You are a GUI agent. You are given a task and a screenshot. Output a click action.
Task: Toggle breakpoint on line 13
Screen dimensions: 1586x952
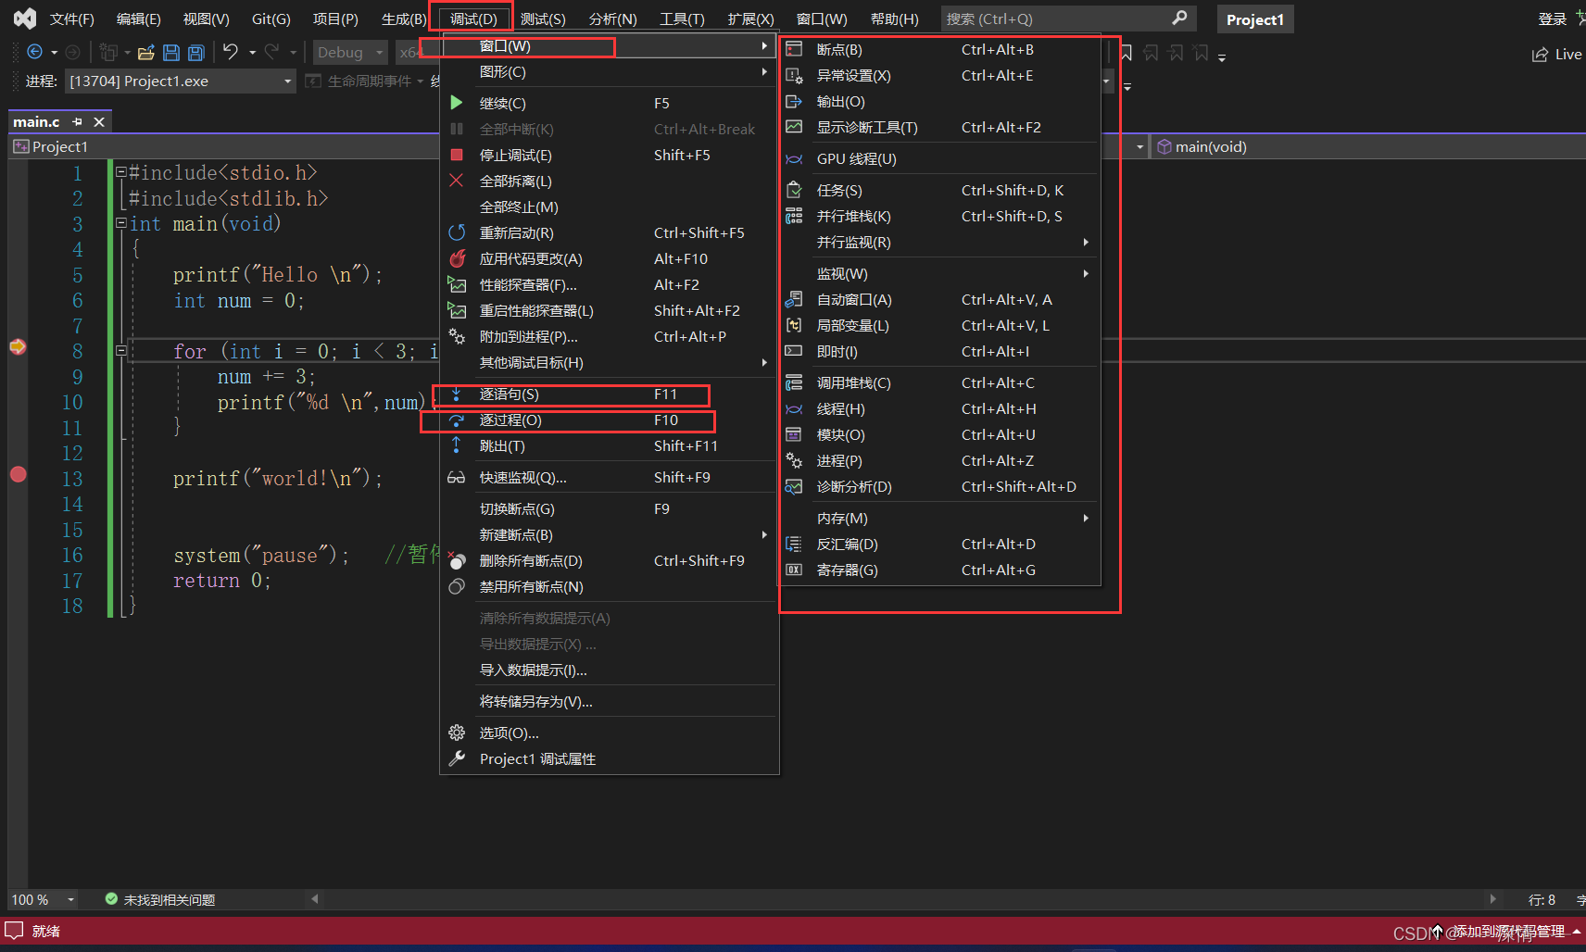[18, 474]
